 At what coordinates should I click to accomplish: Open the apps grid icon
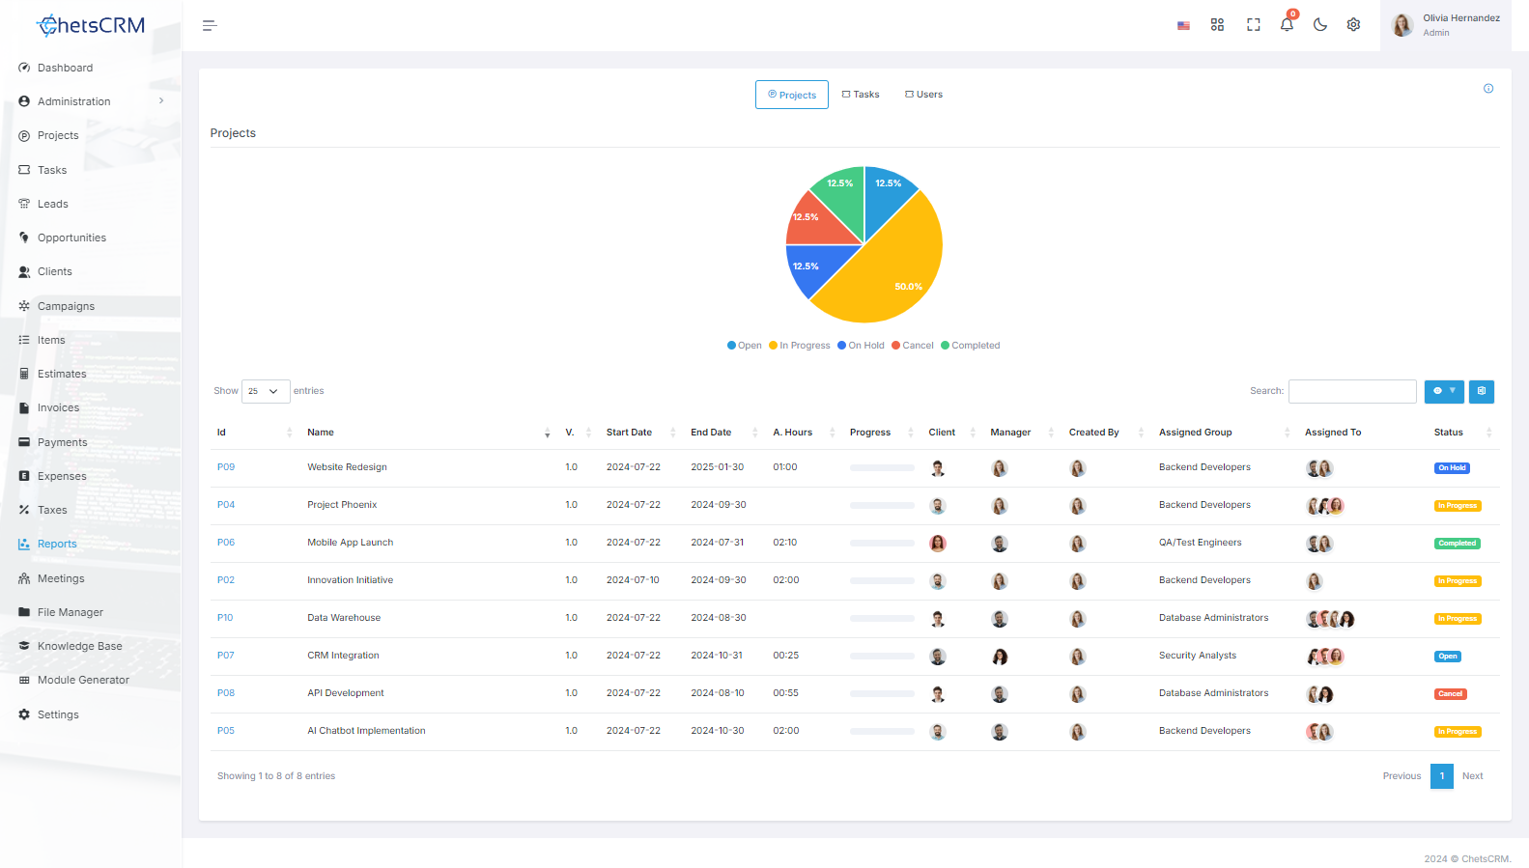click(x=1217, y=25)
